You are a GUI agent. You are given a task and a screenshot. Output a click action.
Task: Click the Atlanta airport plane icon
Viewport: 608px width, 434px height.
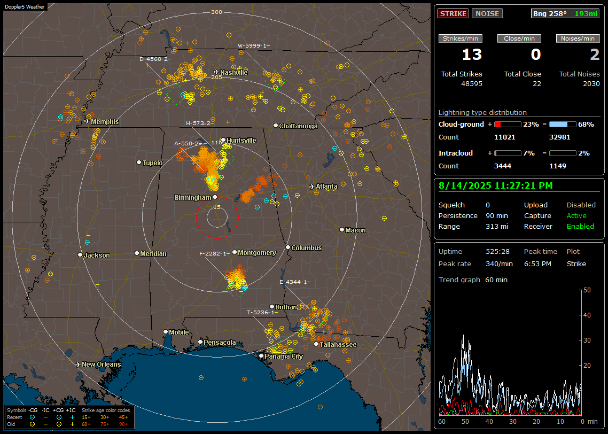click(312, 187)
